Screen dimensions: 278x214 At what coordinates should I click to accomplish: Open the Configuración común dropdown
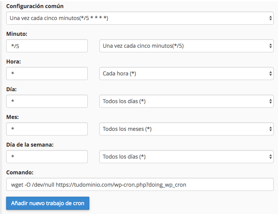tap(140, 18)
